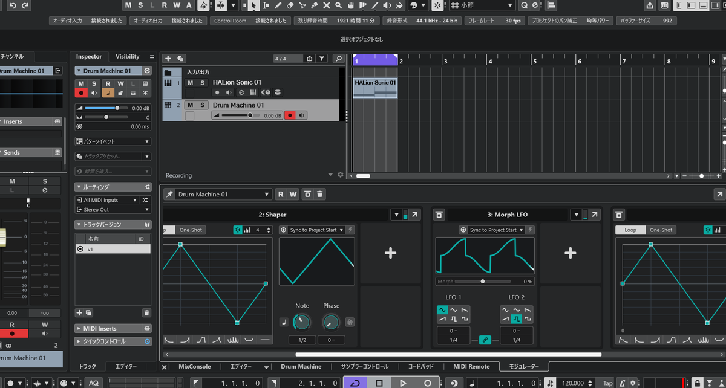Switch to the モジュレーター tab
Image resolution: width=726 pixels, height=388 pixels.
pos(523,366)
